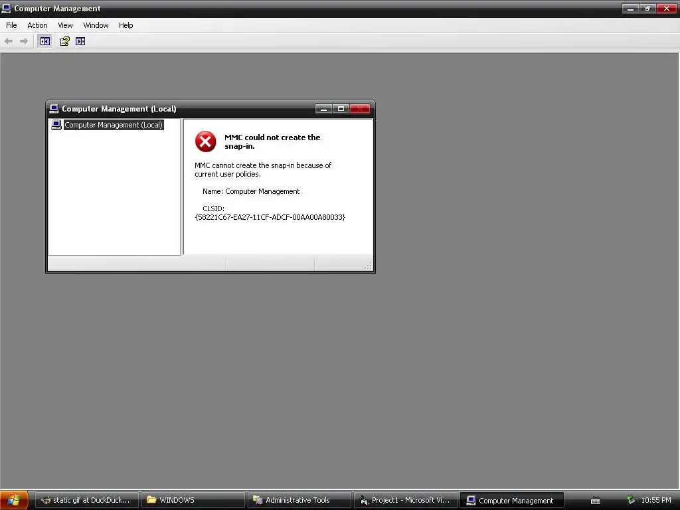Maximize the inner Computer Management (Local) window
Screen dimensions: 680x510
click(x=341, y=108)
